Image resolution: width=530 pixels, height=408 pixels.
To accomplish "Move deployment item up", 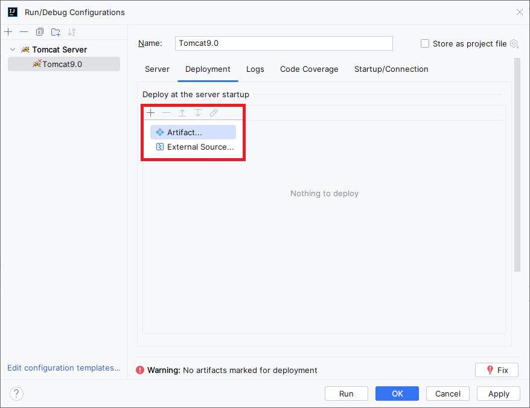I will point(182,113).
